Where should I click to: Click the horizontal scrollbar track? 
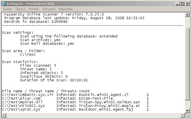(x=93, y=115)
